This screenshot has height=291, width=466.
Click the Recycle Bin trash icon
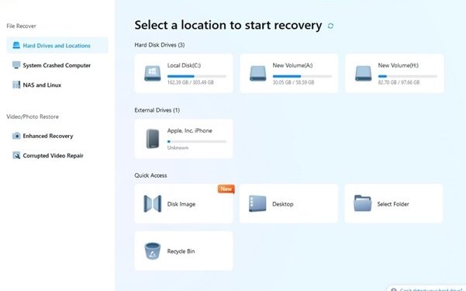click(x=153, y=251)
